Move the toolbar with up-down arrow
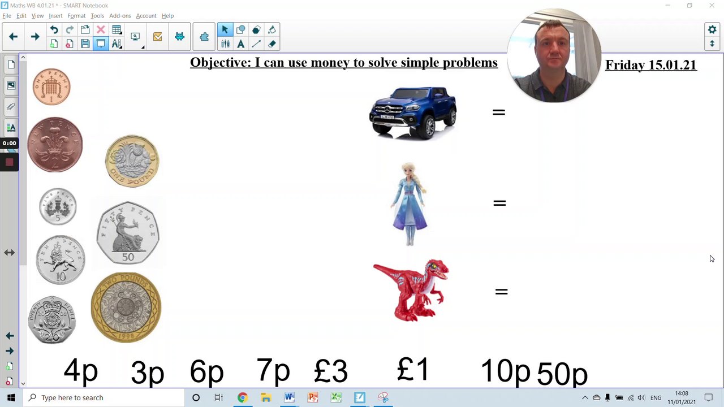Image resolution: width=724 pixels, height=407 pixels. (x=712, y=44)
